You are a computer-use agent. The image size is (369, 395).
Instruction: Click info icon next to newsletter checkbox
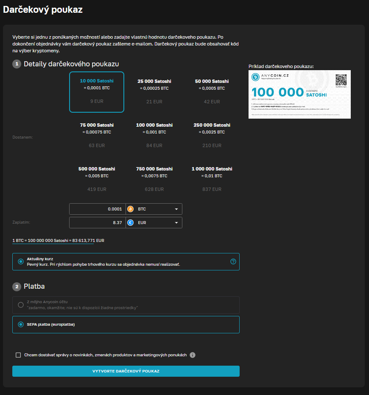(x=193, y=355)
